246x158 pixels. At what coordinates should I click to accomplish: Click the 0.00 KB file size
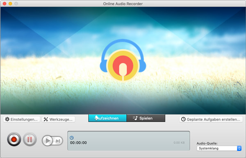[179, 142]
